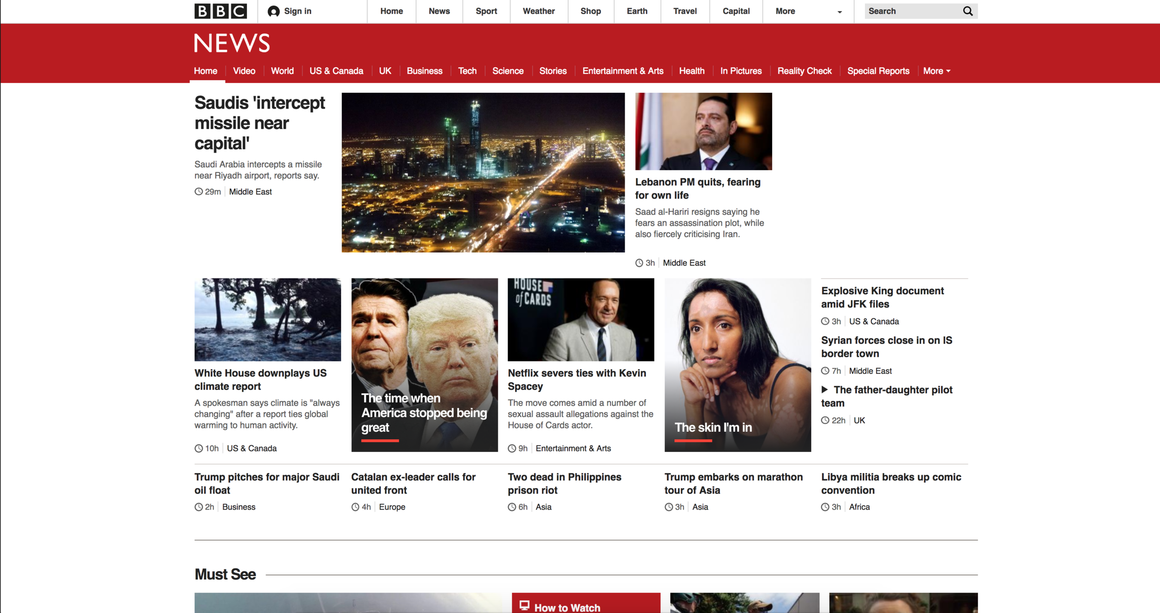Click Entertainment & Arts tag under Netflix story
Viewport: 1160px width, 613px height.
pyautogui.click(x=573, y=448)
